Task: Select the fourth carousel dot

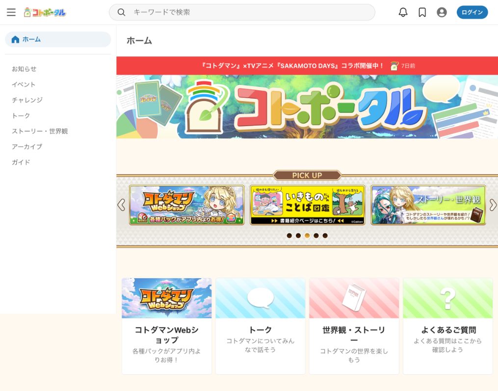Action: click(316, 235)
